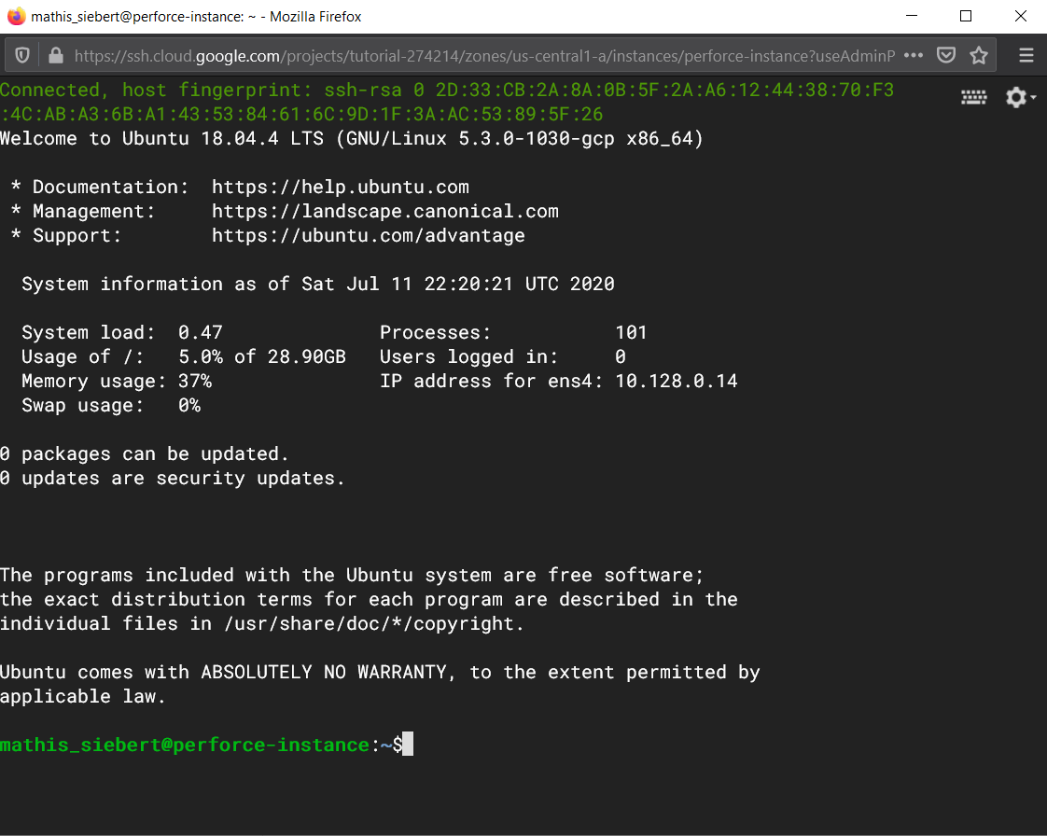The width and height of the screenshot is (1047, 836).
Task: Click the 'System information as of' date line
Action: 318,284
